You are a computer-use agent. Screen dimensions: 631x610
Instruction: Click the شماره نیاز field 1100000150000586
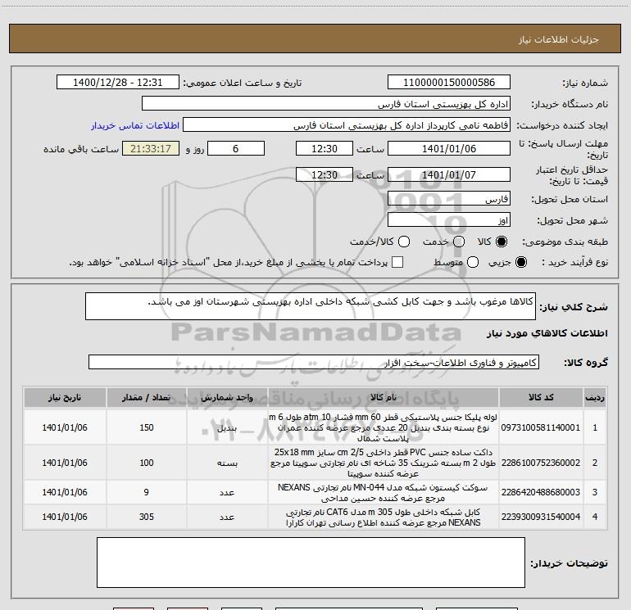[x=449, y=82]
